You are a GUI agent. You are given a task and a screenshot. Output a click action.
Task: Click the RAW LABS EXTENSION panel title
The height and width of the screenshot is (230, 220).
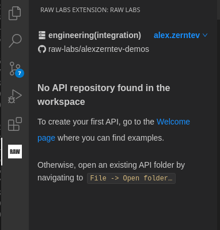click(x=90, y=10)
